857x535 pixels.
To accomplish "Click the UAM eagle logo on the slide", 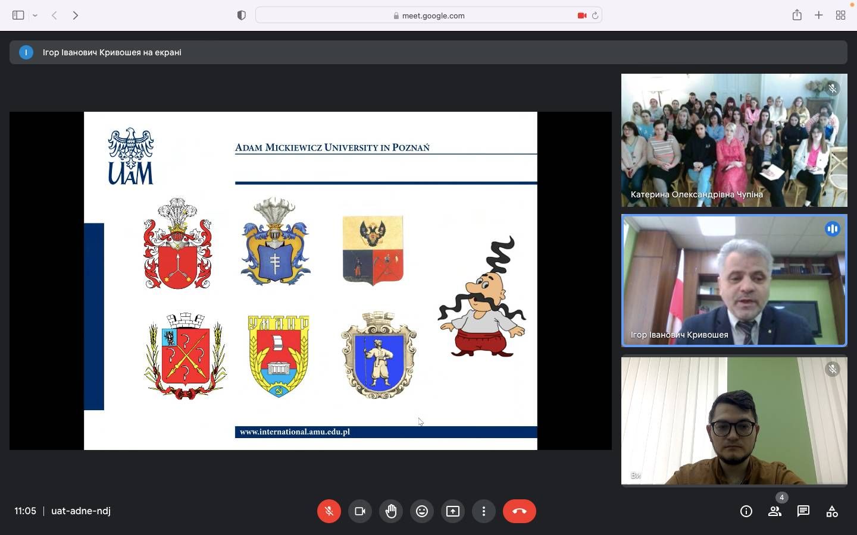I will 131,156.
